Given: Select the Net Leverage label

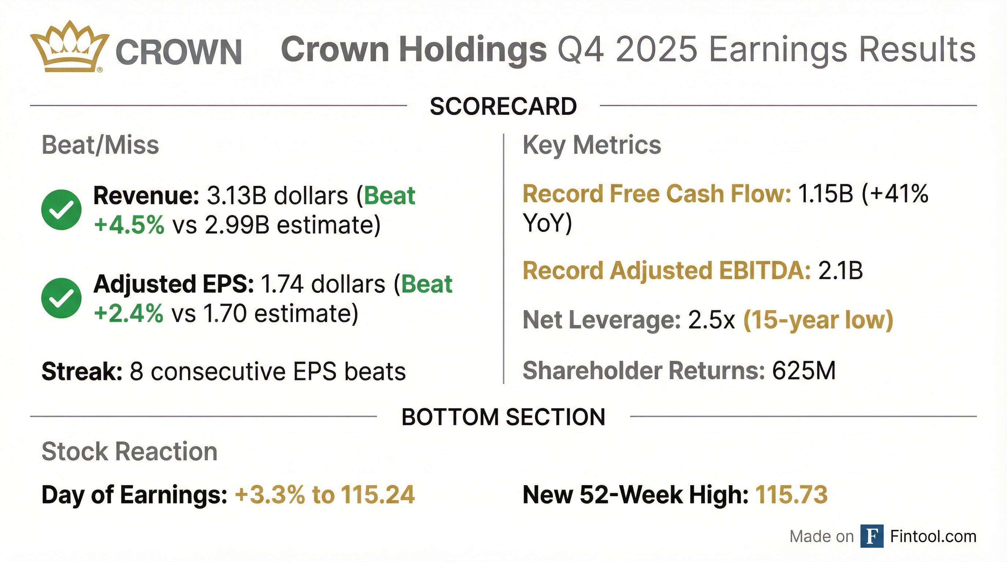Looking at the screenshot, I should (x=601, y=320).
